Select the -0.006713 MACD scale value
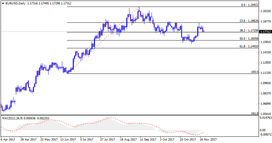This screenshot has width=272, height=143. pos(265,134)
